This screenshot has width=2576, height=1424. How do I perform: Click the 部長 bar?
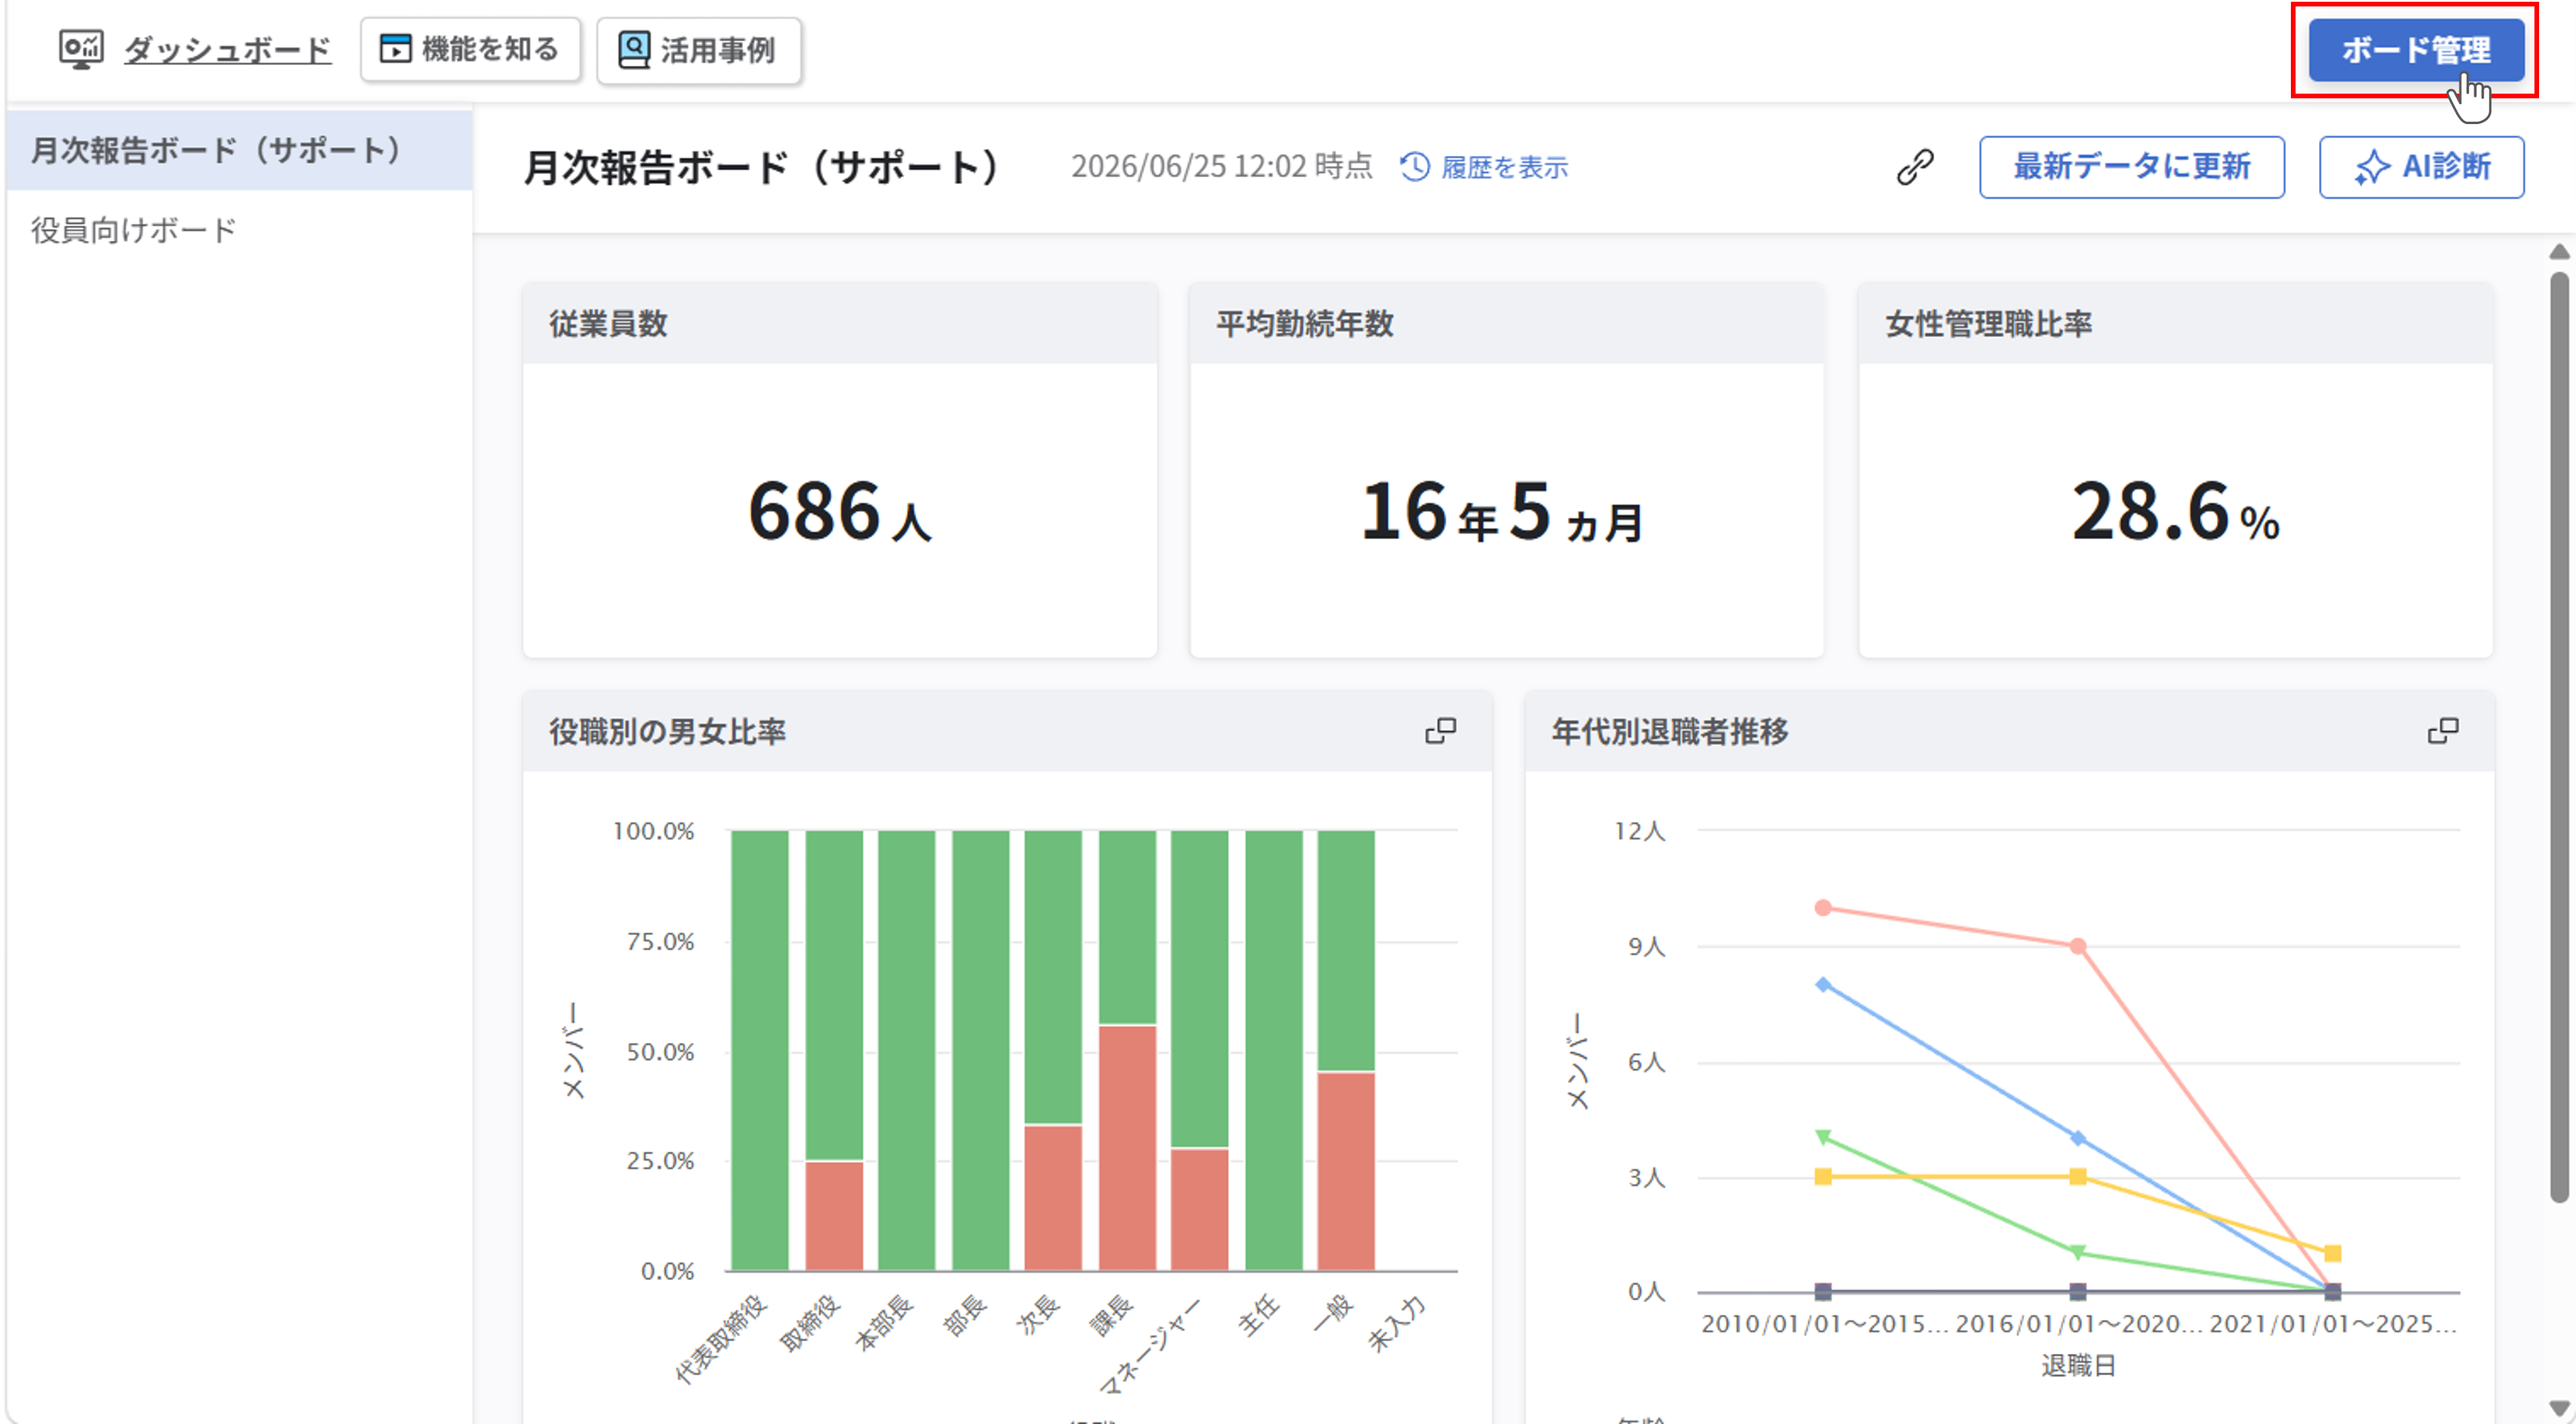[x=980, y=1050]
